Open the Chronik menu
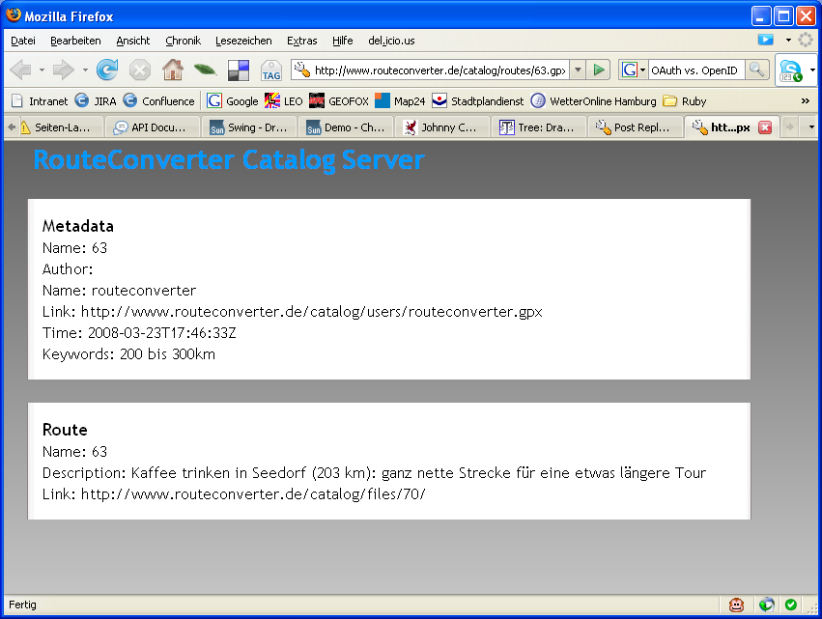Screen dimensions: 822x619 [183, 41]
